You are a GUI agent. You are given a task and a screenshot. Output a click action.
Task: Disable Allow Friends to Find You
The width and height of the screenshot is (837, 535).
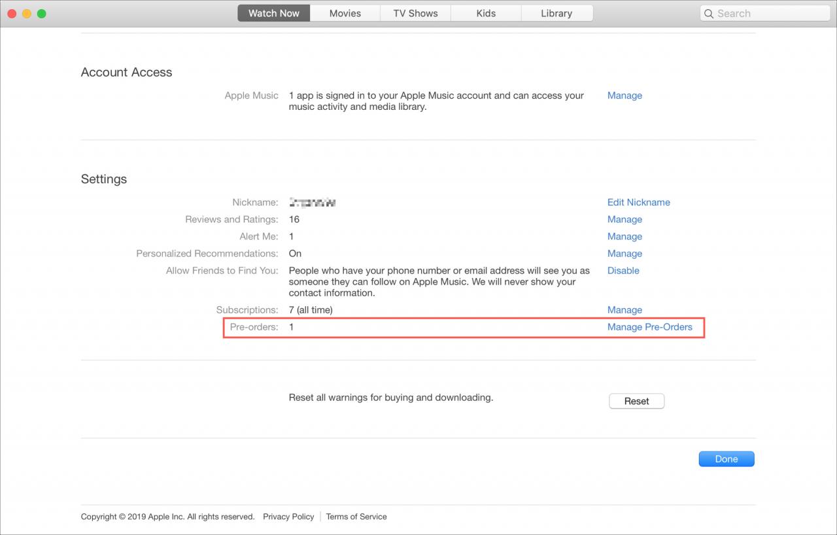623,271
